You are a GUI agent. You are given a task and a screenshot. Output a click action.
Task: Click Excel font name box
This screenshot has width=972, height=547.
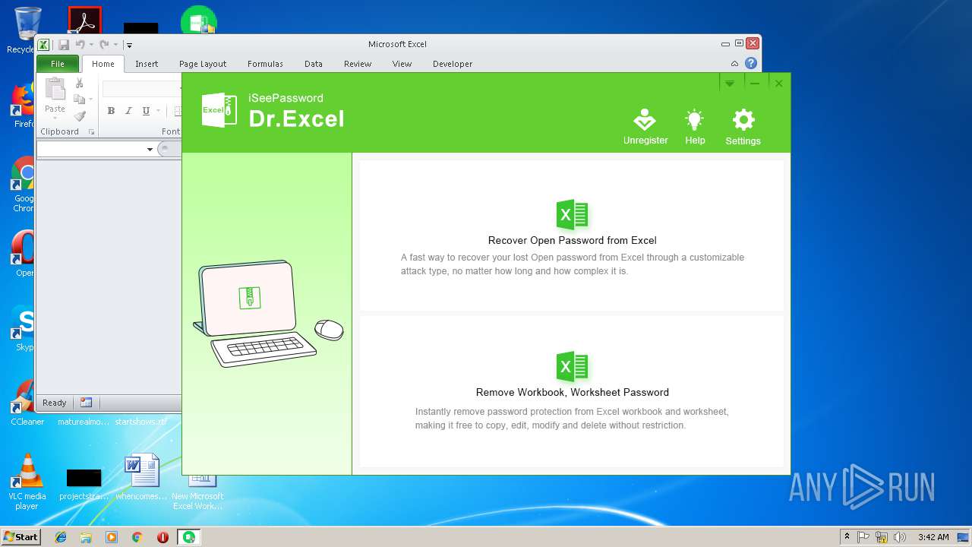[142, 90]
